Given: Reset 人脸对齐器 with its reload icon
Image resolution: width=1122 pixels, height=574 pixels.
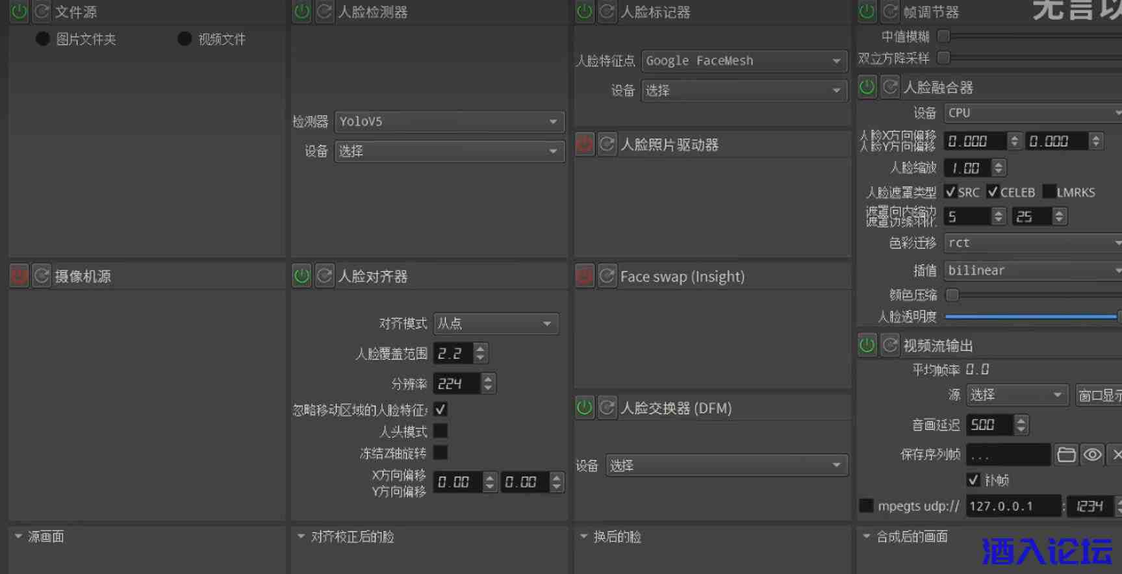Looking at the screenshot, I should (324, 276).
